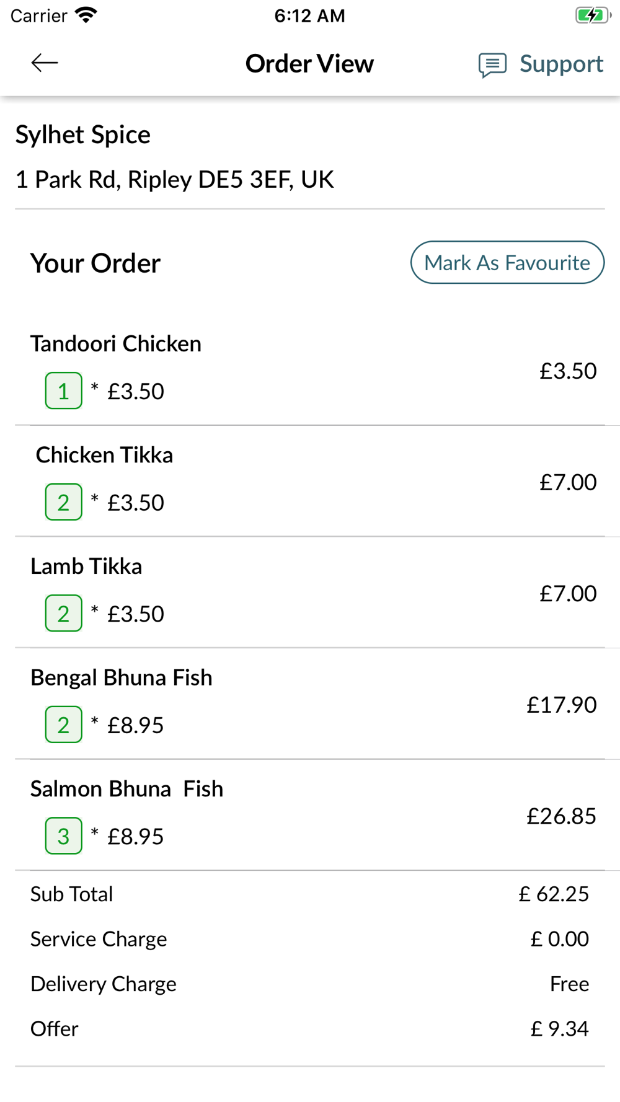Open the Tandoori Chicken order item
This screenshot has width=620, height=1102.
(310, 370)
